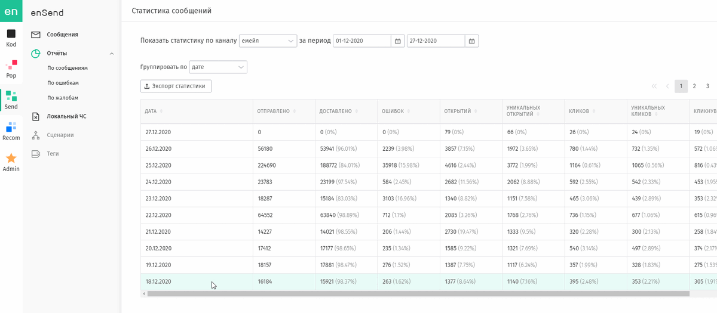The image size is (717, 313).
Task: Click sent value 224690
Action: [x=266, y=165]
